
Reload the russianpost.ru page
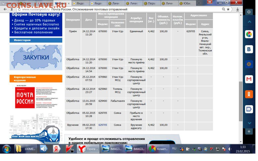19,9
